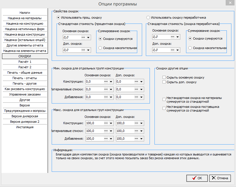Check Нестандартная скидка поставщика суммируется option

[x=164, y=108]
